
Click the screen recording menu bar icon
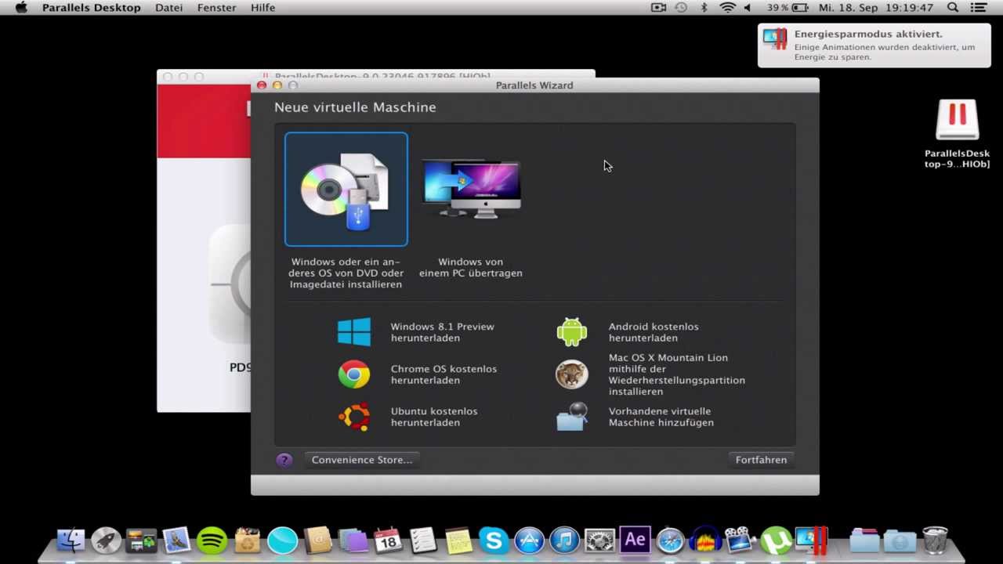[658, 8]
